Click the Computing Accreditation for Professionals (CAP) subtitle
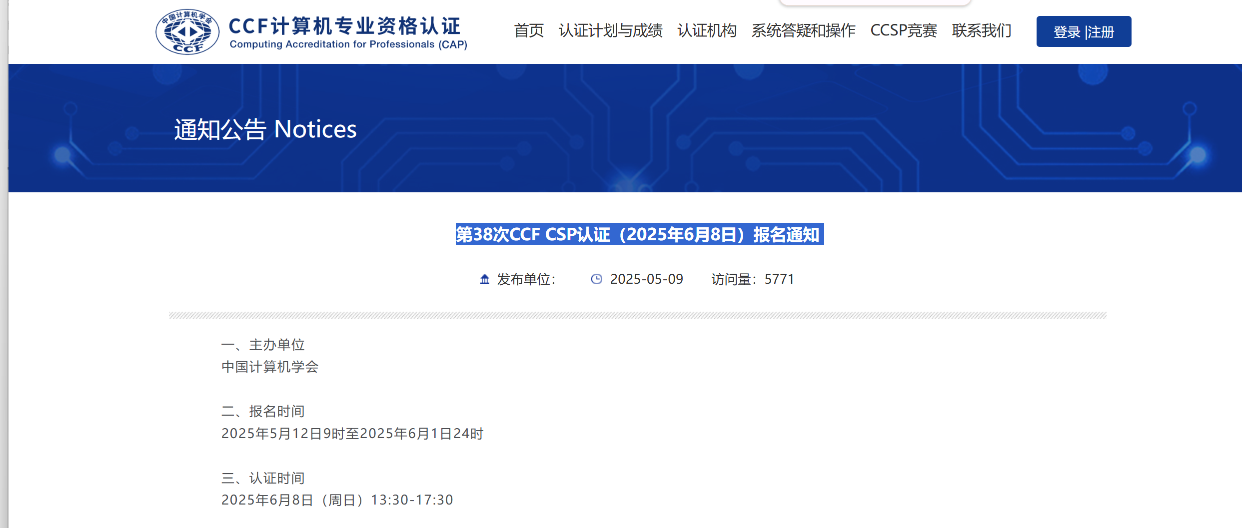This screenshot has height=528, width=1242. click(x=348, y=44)
